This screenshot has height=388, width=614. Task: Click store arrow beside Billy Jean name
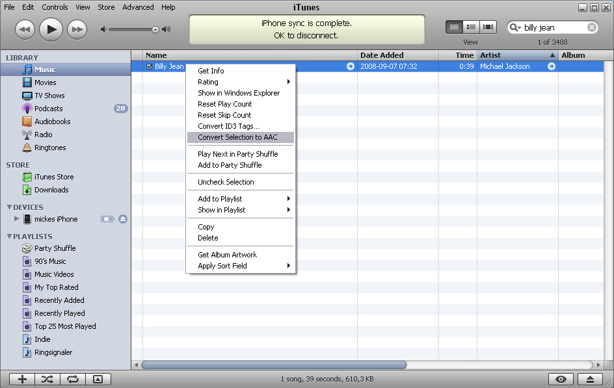[x=351, y=66]
